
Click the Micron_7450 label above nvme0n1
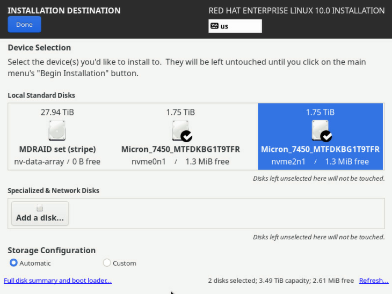click(180, 149)
